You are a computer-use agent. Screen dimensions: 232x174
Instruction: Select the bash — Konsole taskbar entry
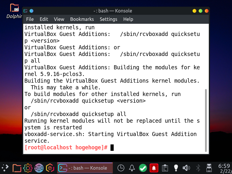pos(85,168)
